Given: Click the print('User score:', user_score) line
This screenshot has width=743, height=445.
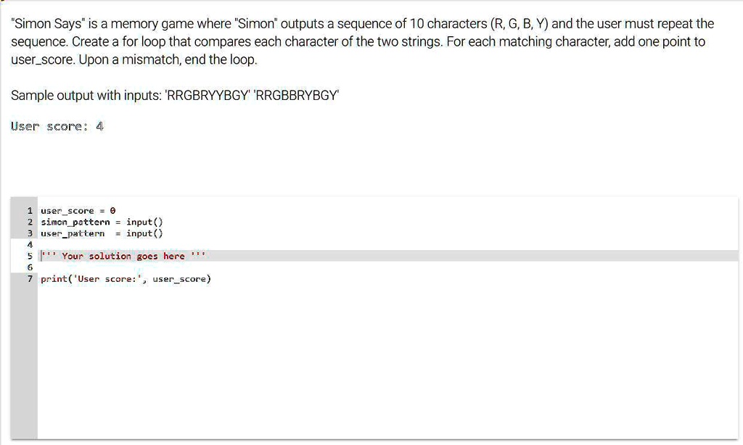Looking at the screenshot, I should (x=126, y=278).
